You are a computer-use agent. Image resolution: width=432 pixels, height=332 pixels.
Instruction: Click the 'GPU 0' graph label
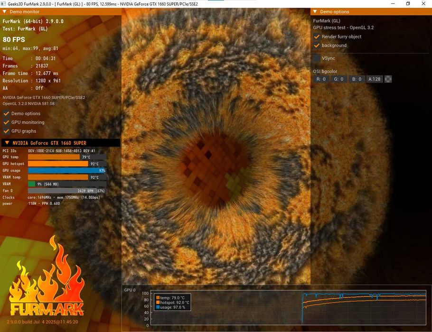[130, 290]
